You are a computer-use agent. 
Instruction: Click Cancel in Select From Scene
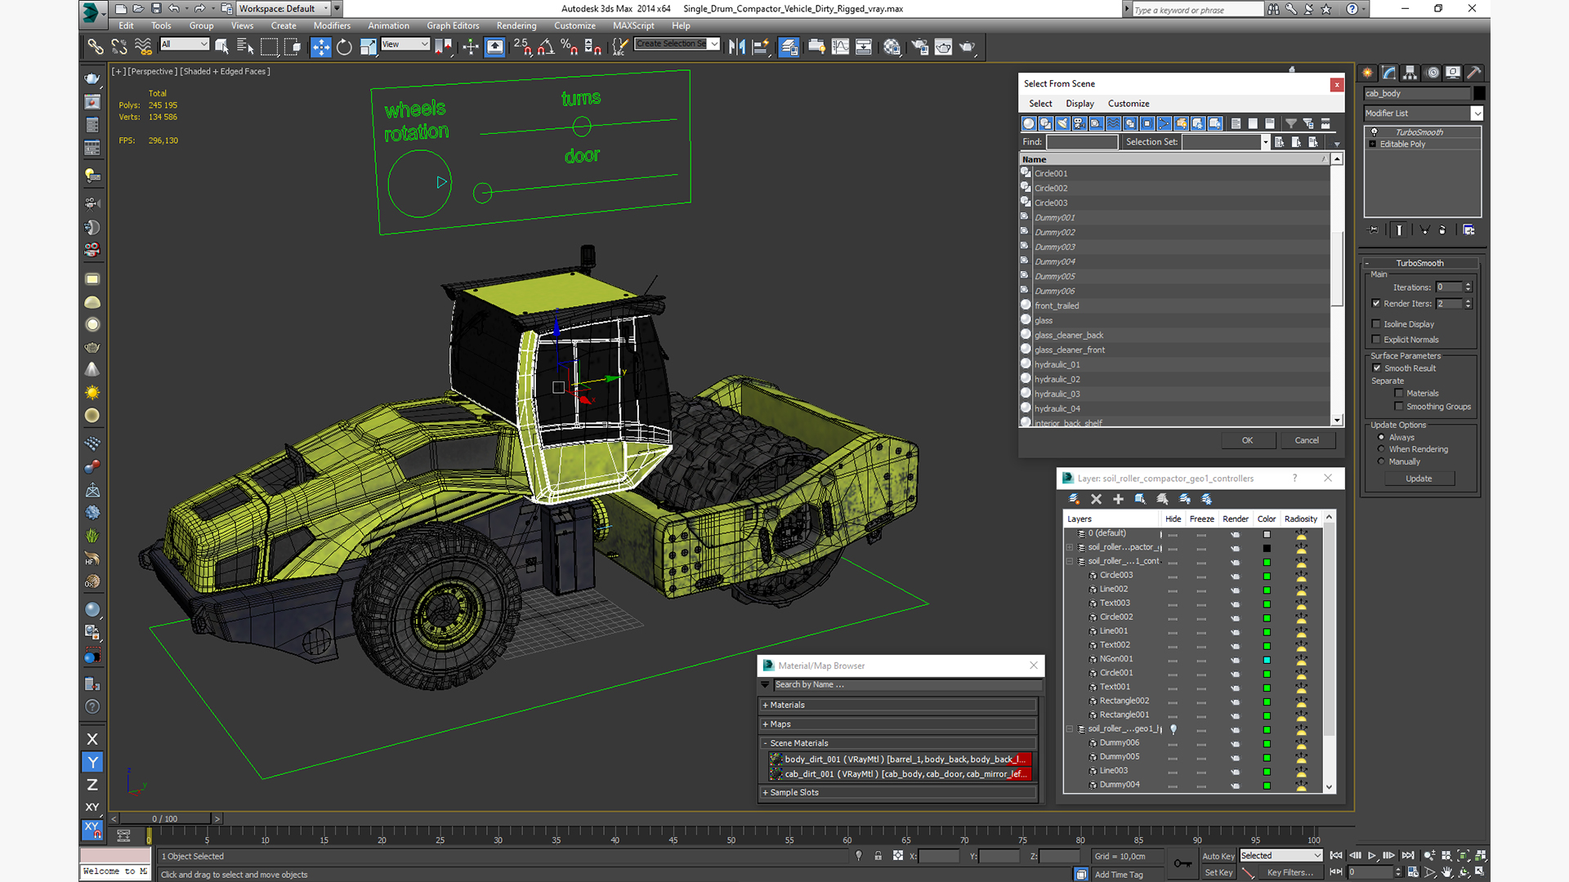pos(1307,440)
